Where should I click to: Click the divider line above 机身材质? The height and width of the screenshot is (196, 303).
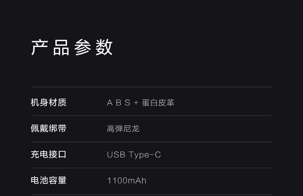point(151,87)
